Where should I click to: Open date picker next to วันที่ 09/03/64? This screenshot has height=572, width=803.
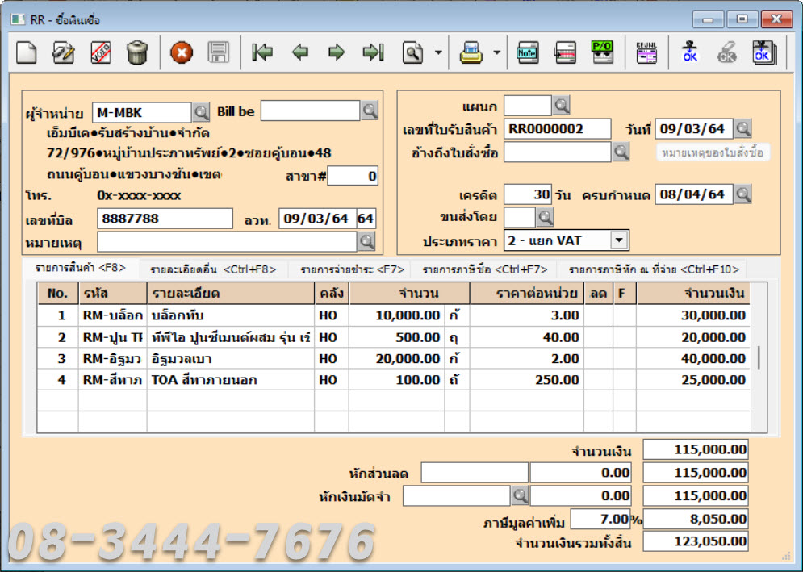[743, 128]
